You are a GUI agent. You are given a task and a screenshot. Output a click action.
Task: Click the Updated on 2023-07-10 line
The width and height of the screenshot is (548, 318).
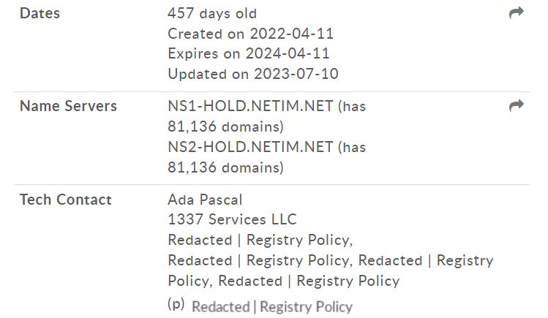click(x=253, y=74)
